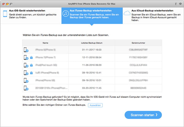Click the Facebook icon in title bar

click(176, 4)
